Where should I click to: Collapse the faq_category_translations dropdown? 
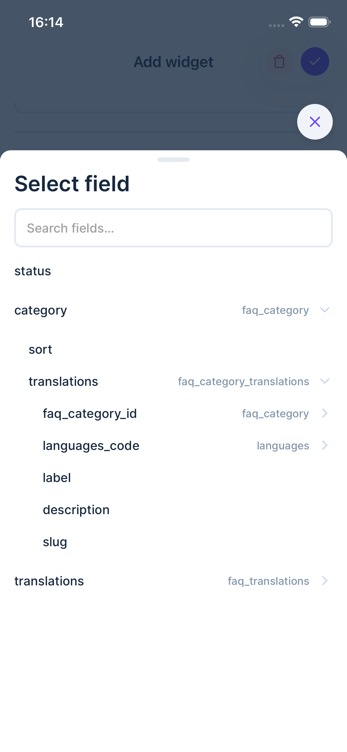(x=324, y=381)
